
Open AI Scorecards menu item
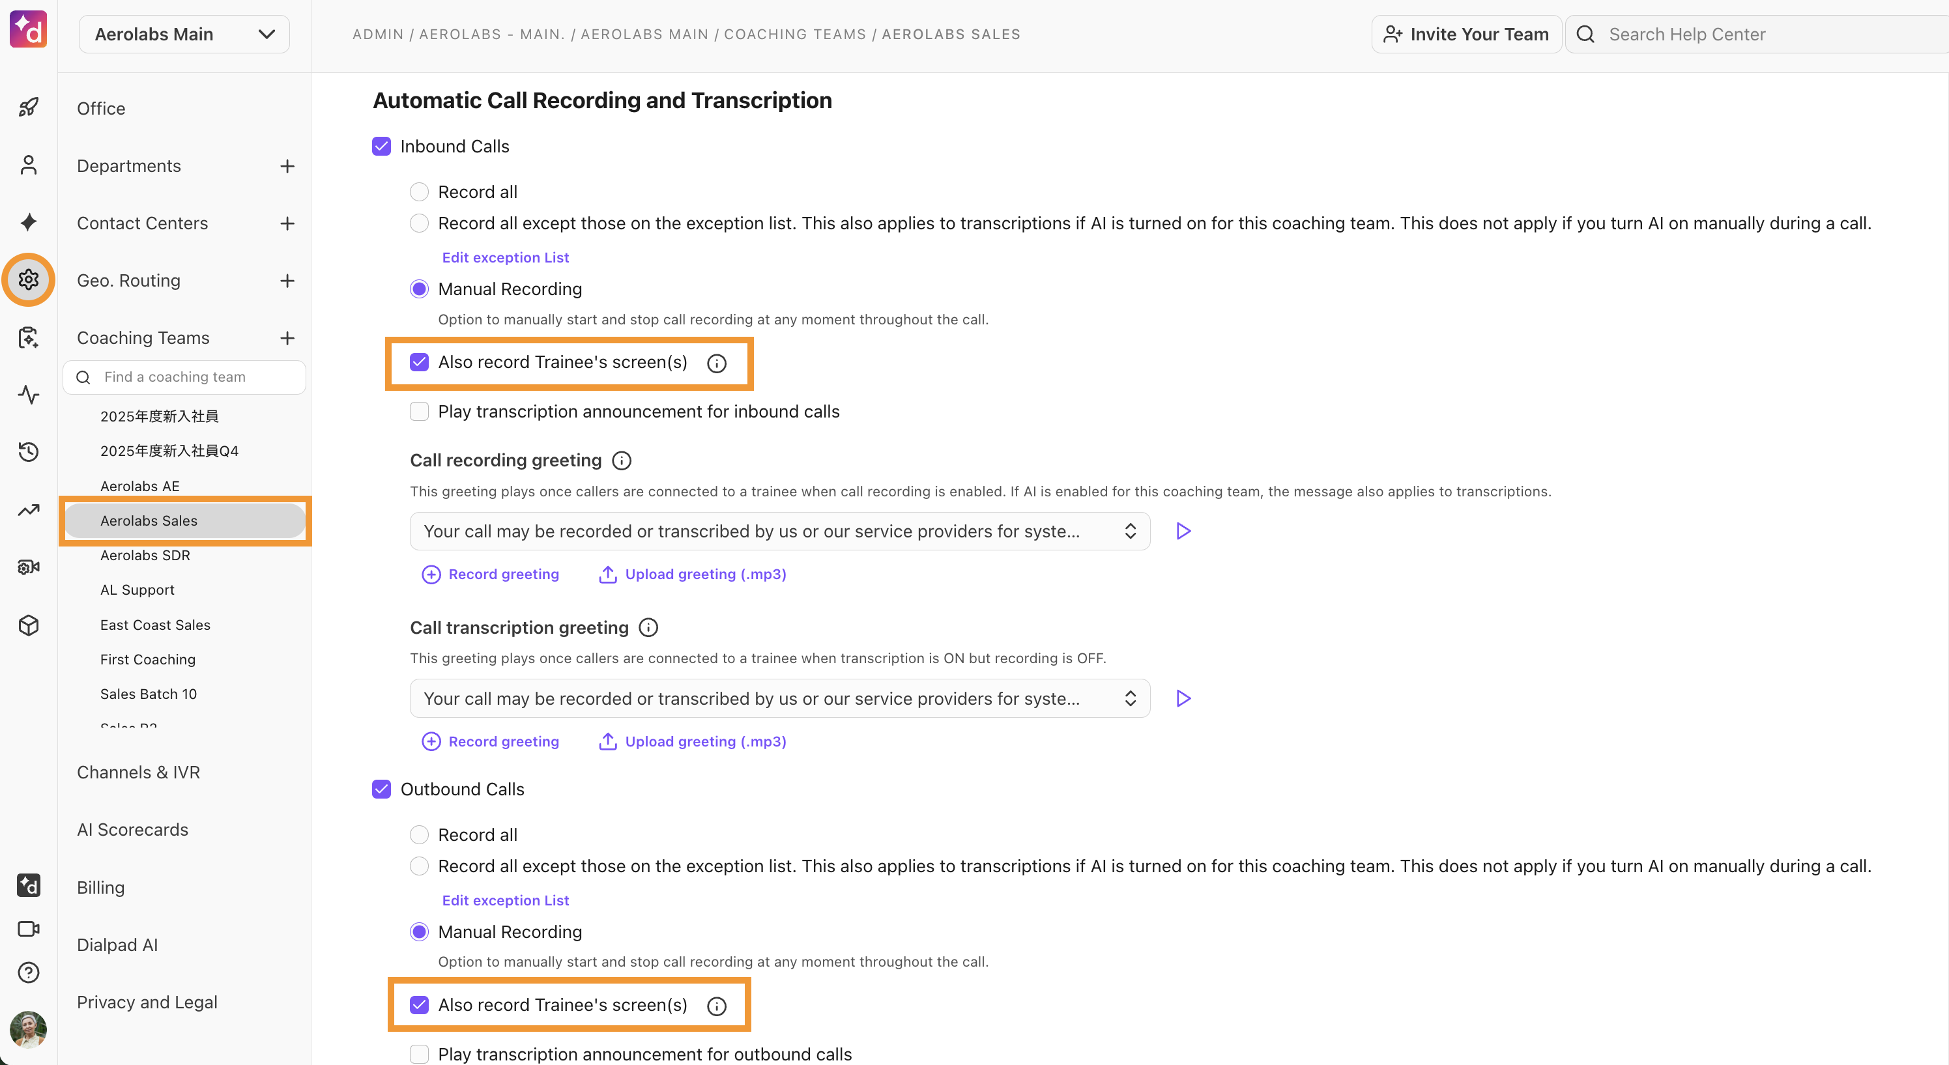(132, 830)
